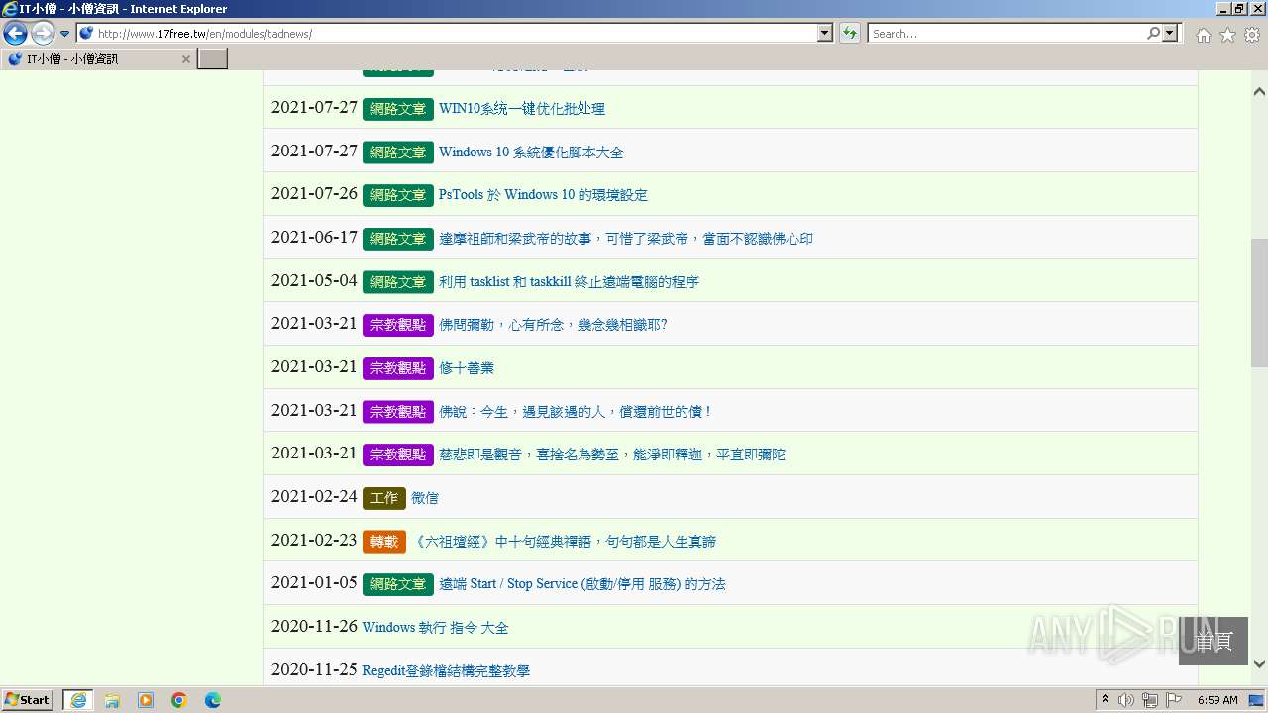Viewport: 1268px width, 713px height.
Task: Click 宗教觀點 tag beside 慈悲即是觀音
Action: 398,455
